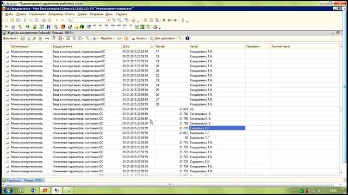
Task: Click the green Add document icon
Action: click(x=23, y=38)
